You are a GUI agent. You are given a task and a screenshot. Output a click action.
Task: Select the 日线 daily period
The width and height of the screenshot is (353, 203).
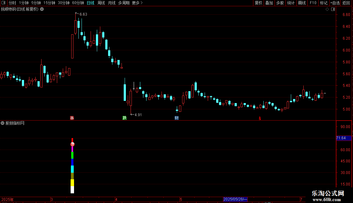point(91,3)
